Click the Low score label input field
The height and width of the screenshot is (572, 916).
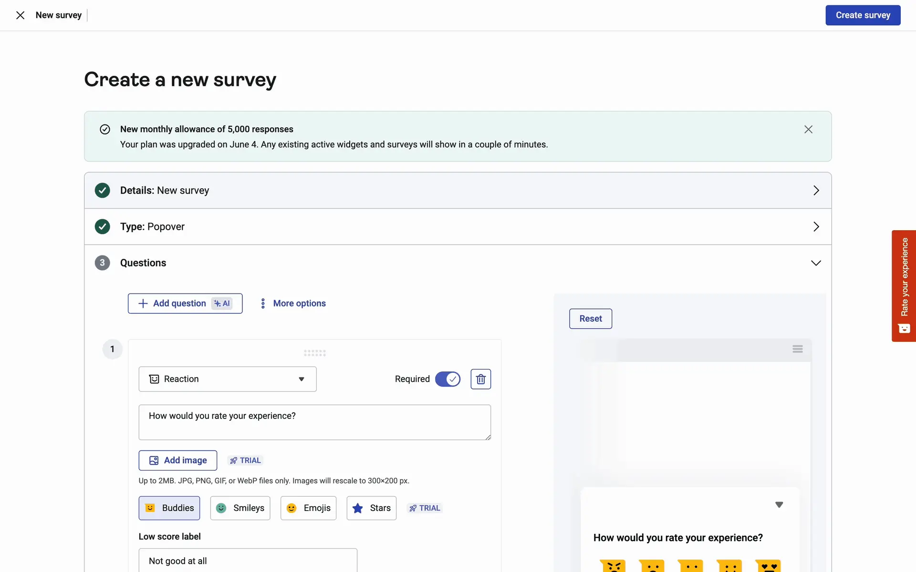tap(248, 561)
